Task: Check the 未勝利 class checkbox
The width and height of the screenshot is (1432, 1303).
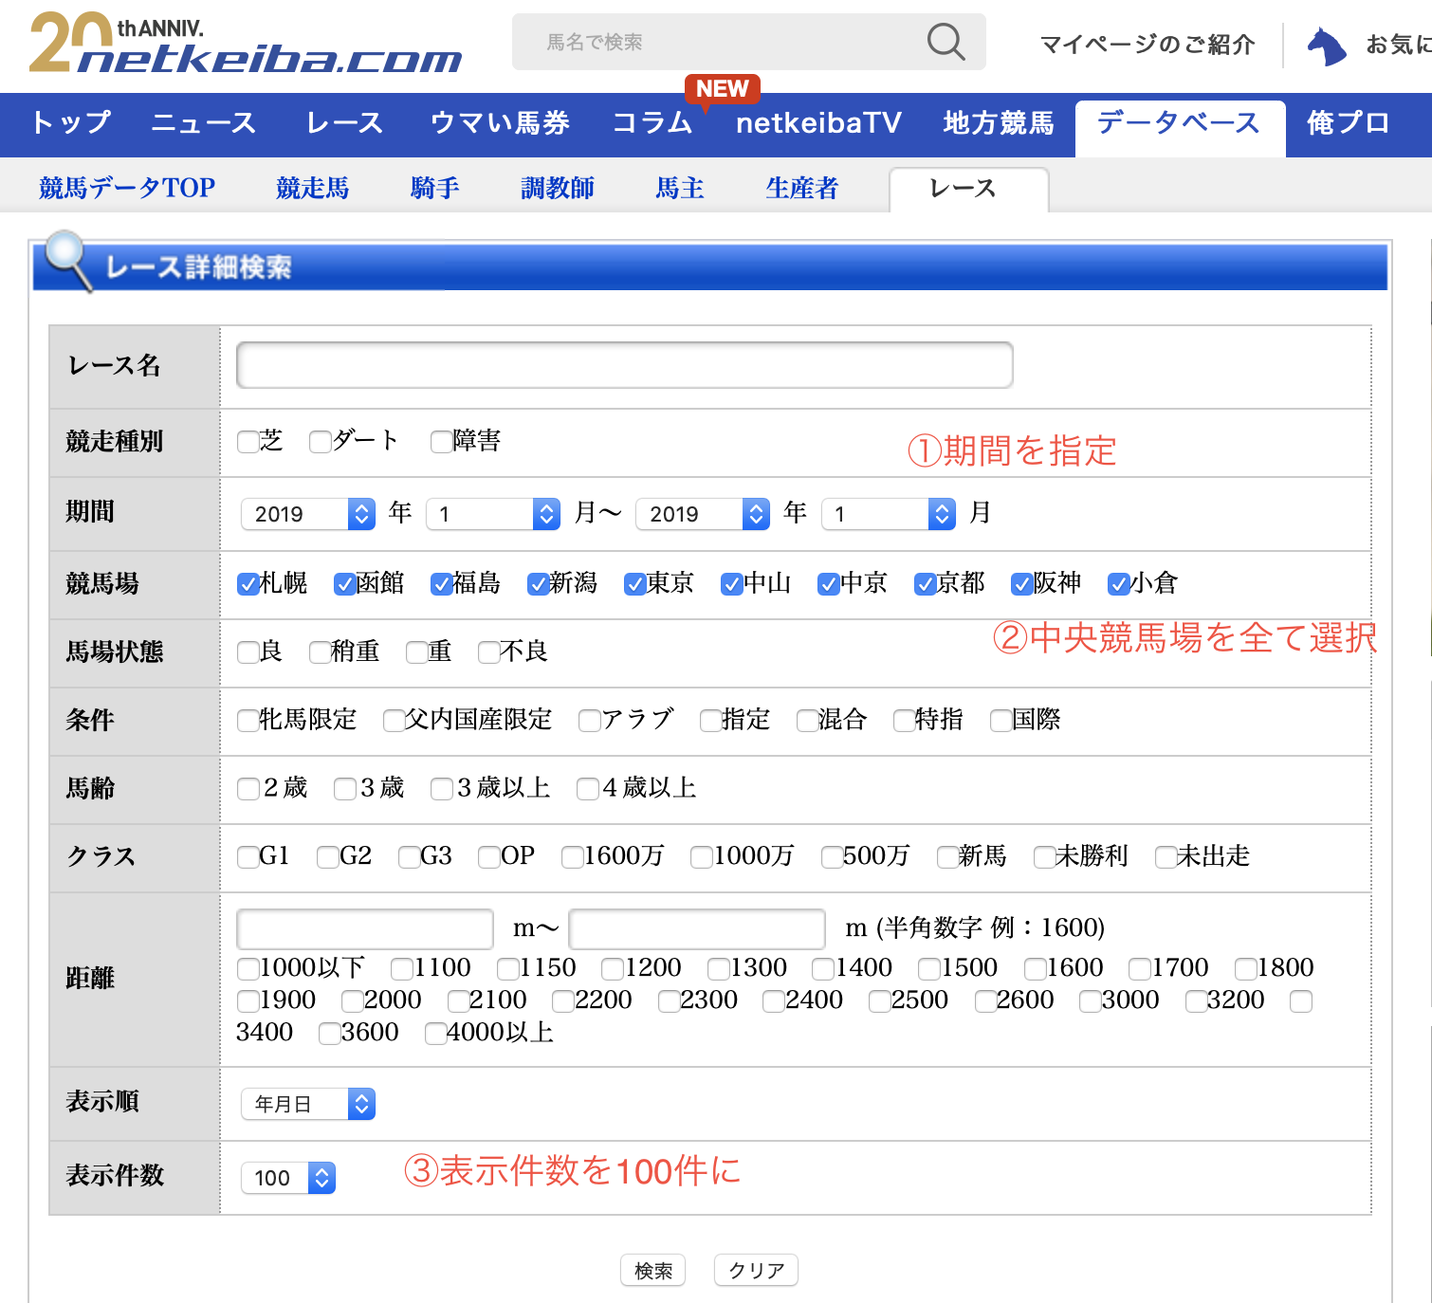Action: [1044, 857]
